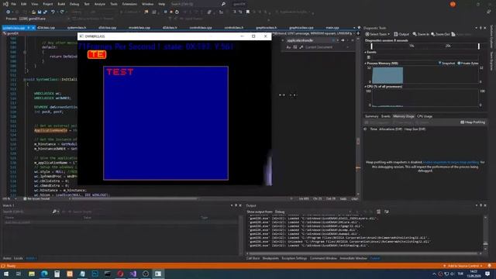The width and height of the screenshot is (496, 279).
Task: Click the search icon in Watch 1
Action: pos(54,212)
